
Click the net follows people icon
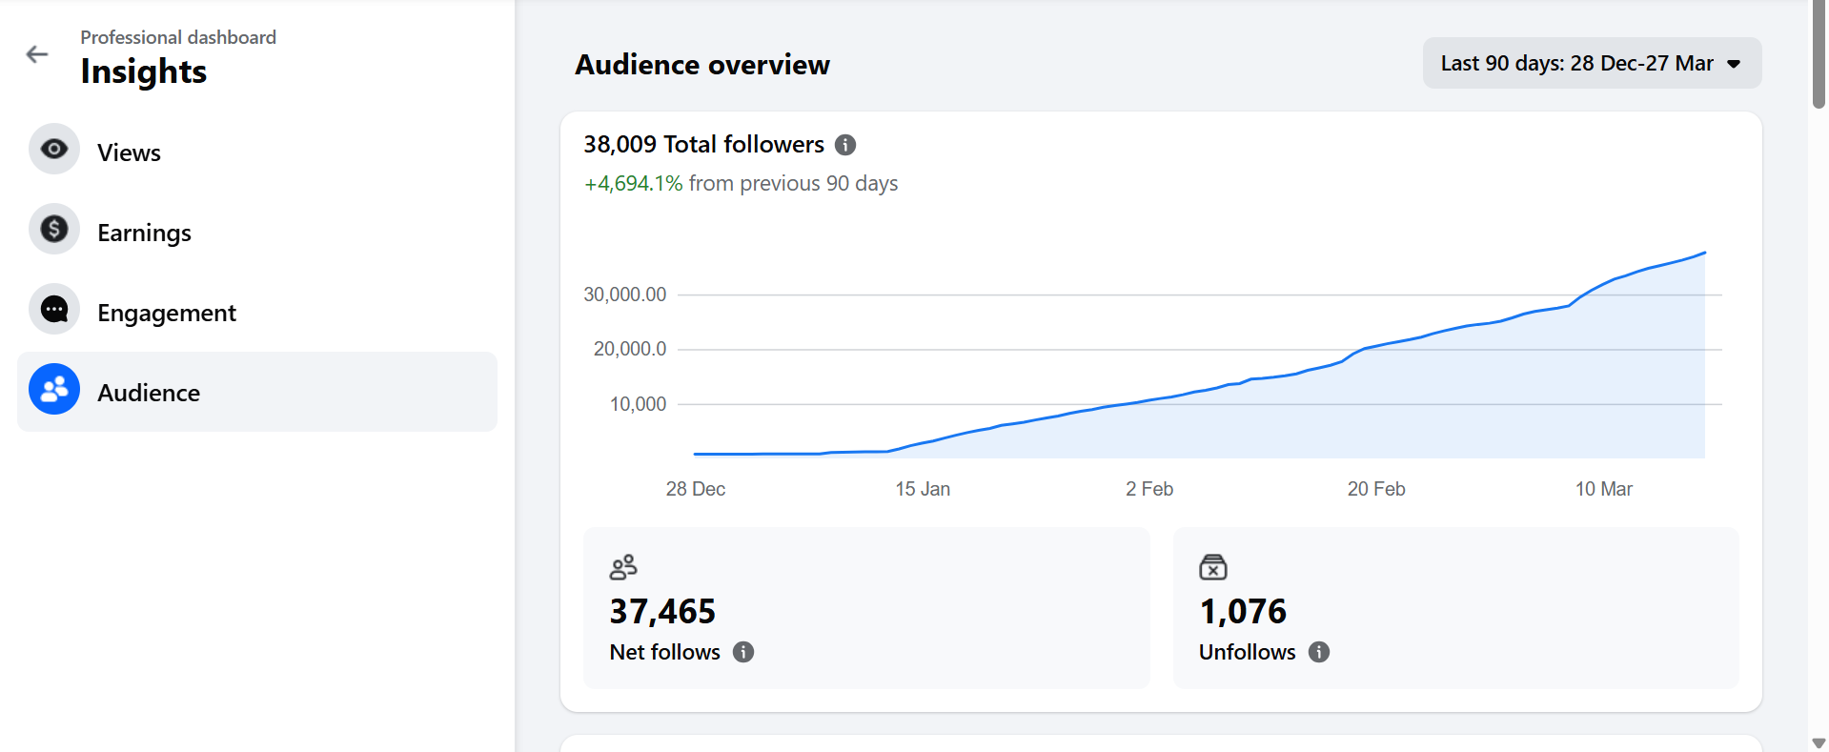[623, 567]
